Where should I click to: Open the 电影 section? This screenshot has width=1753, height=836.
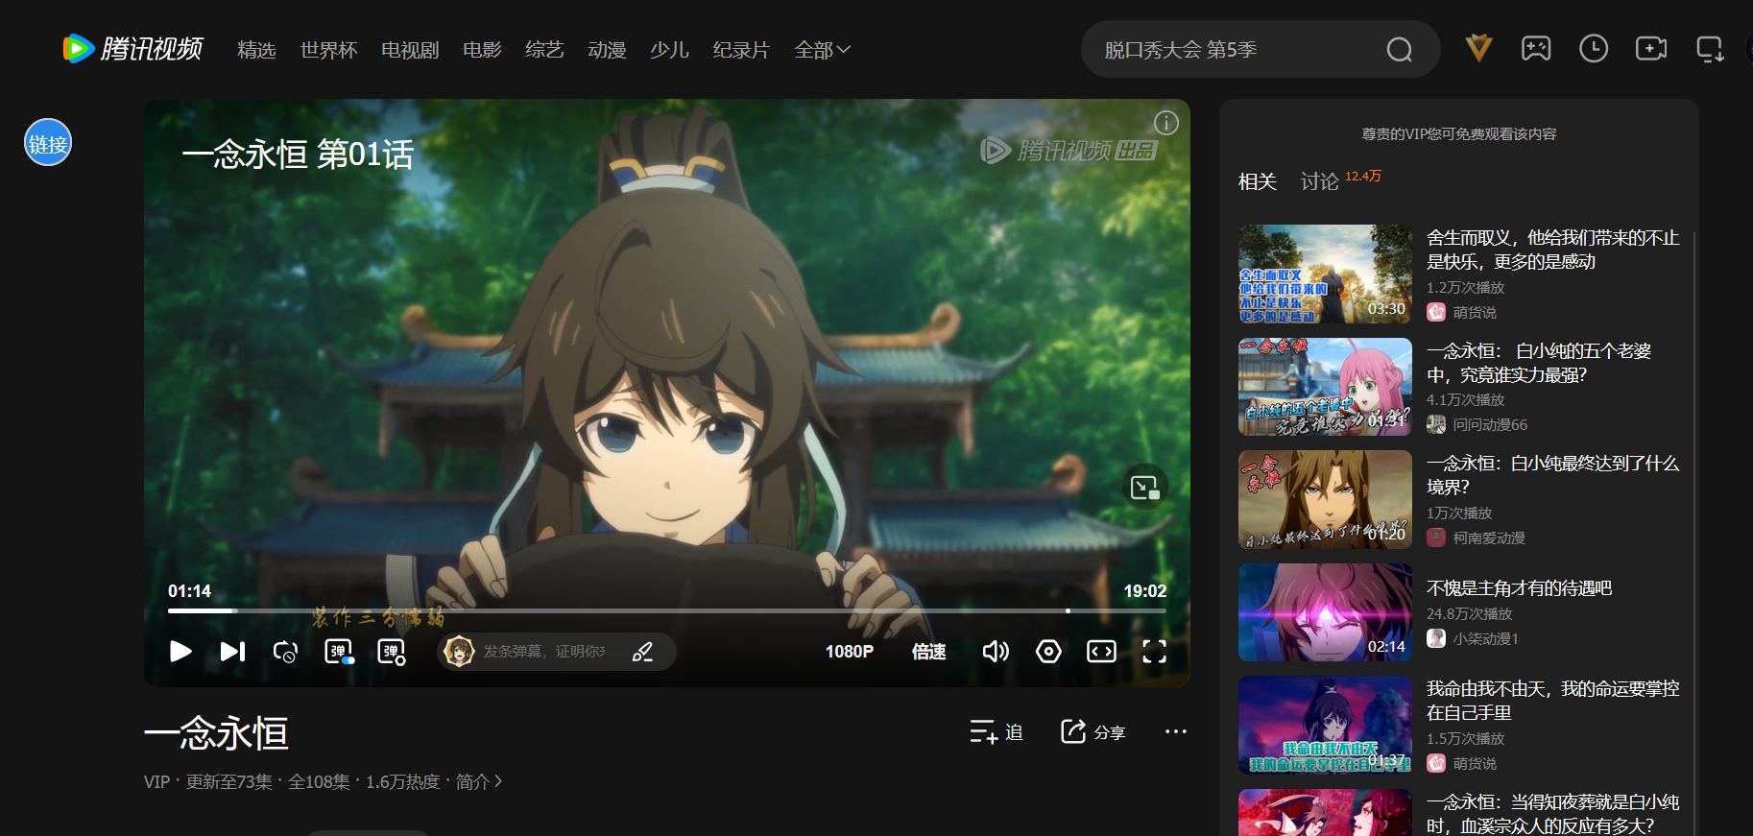click(482, 50)
